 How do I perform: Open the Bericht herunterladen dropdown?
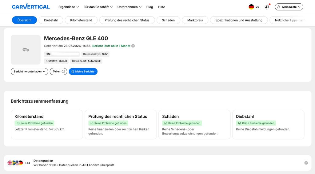29,71
